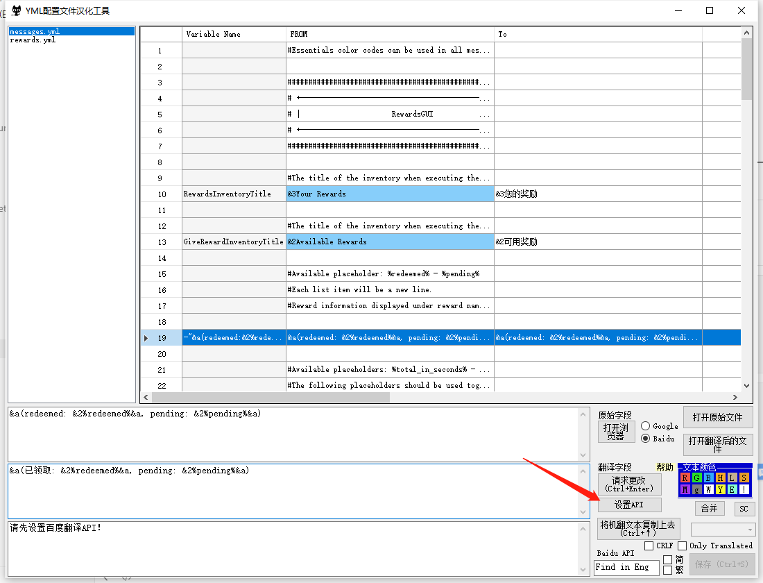Image resolution: width=763 pixels, height=583 pixels.
Task: Choose the purple M text color swatch
Action: 685,489
